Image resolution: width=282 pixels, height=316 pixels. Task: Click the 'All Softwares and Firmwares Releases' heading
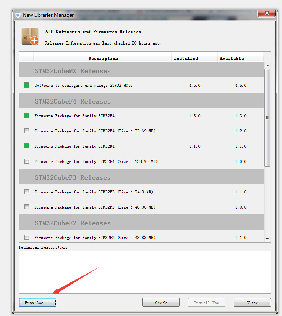point(93,32)
